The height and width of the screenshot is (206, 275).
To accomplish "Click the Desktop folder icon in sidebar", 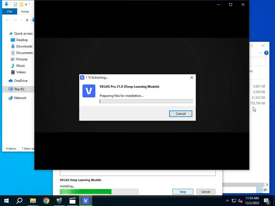I will (x=13, y=40).
